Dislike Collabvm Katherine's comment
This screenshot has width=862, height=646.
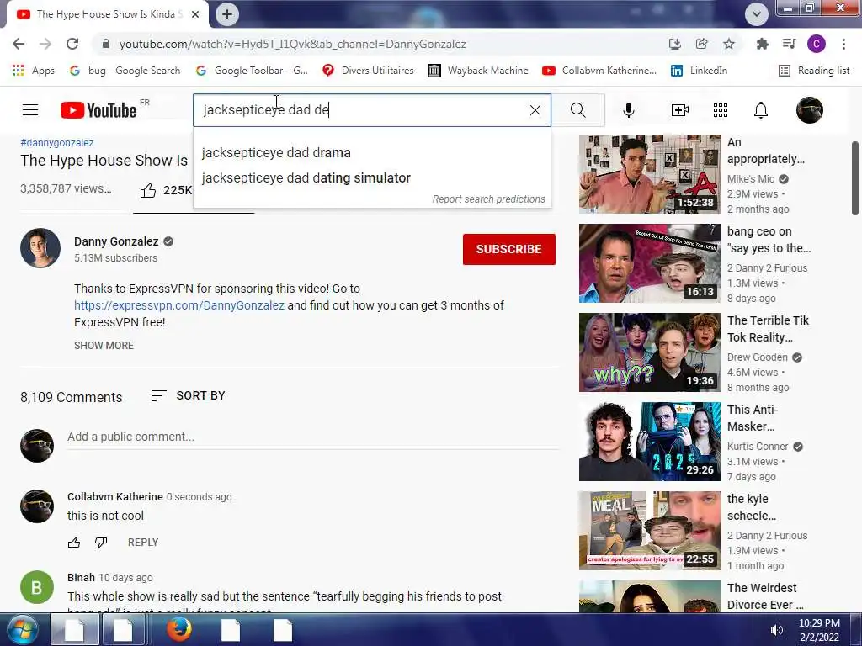[101, 543]
